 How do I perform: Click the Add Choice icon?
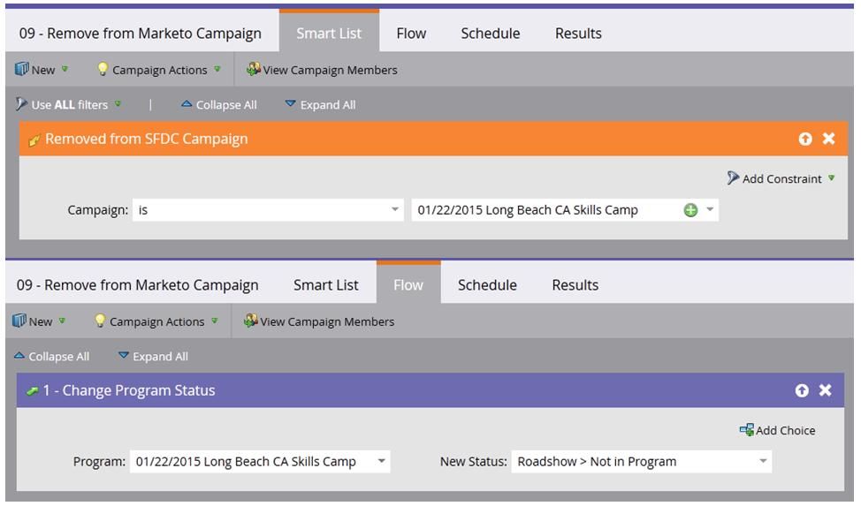click(747, 430)
